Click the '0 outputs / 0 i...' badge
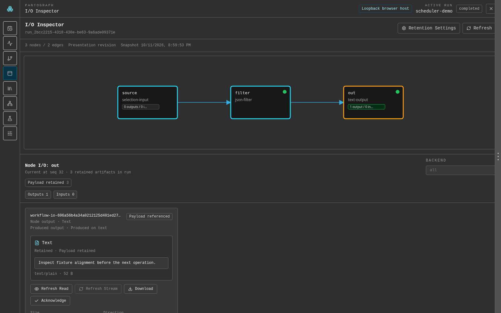501x313 pixels. (x=141, y=107)
